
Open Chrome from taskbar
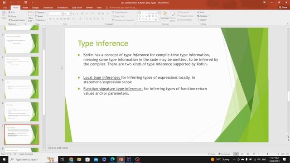(71, 159)
